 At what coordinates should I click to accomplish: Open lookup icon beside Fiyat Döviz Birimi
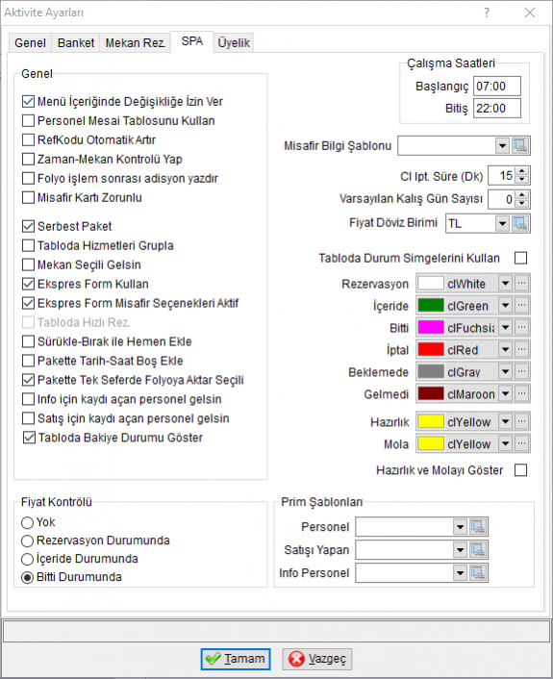pyautogui.click(x=520, y=223)
